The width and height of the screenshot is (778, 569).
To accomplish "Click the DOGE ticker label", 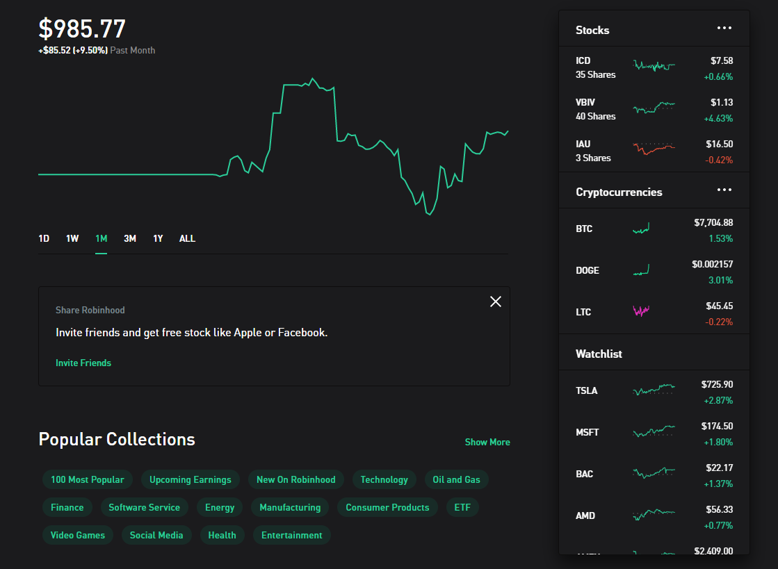I will click(587, 270).
